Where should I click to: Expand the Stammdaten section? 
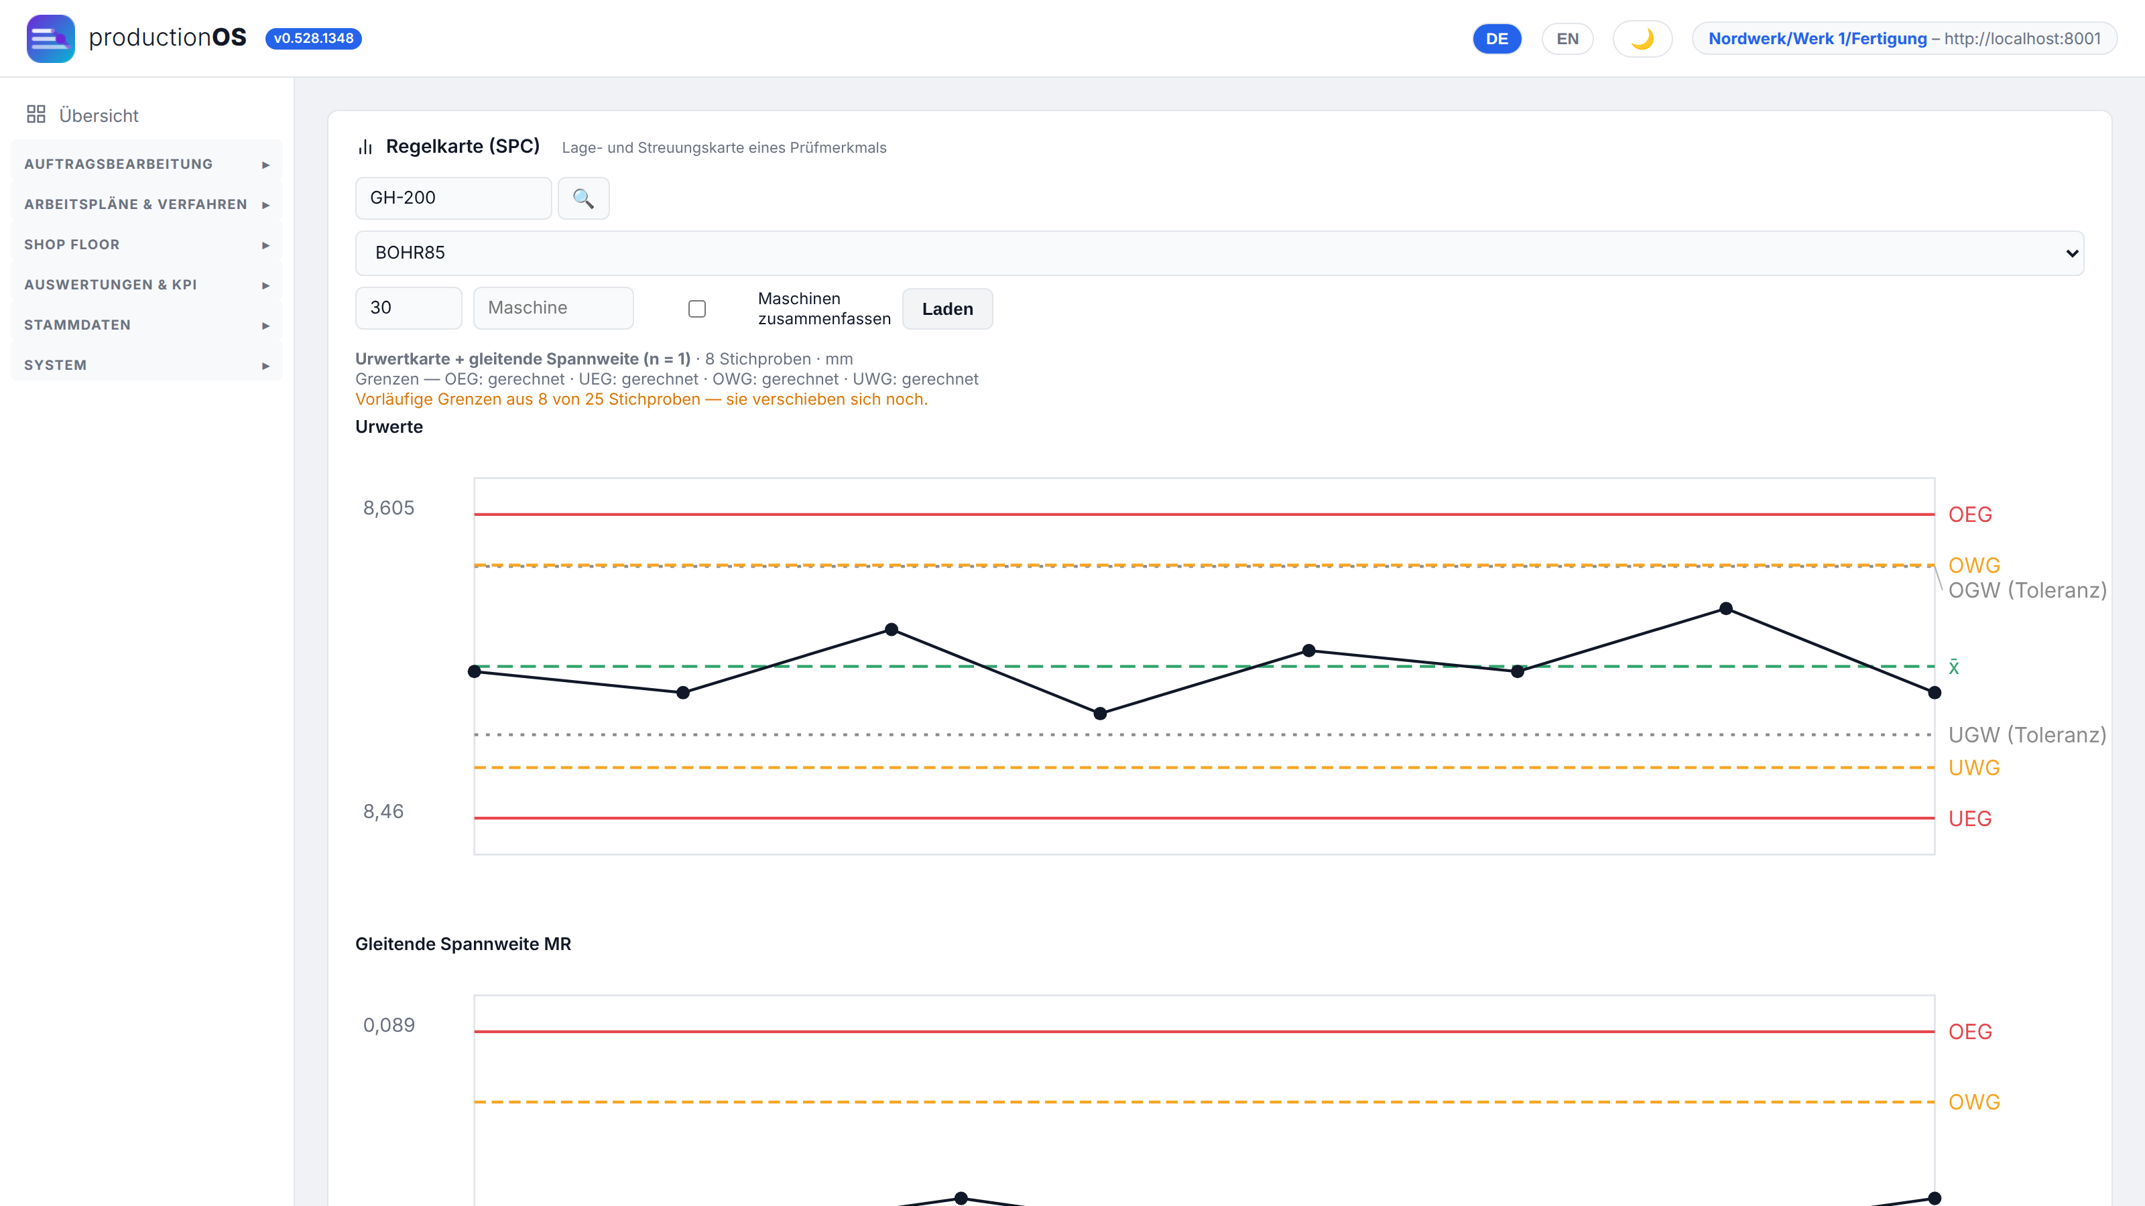pos(147,326)
